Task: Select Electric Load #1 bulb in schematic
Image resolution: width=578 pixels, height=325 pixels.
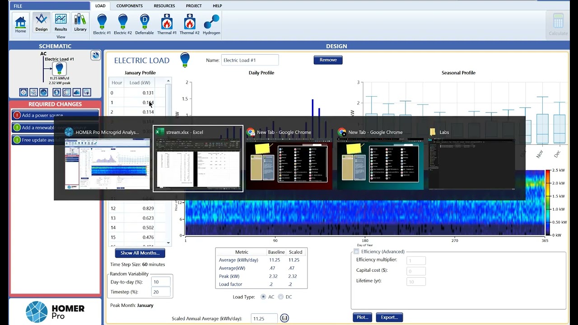Action: click(x=59, y=69)
